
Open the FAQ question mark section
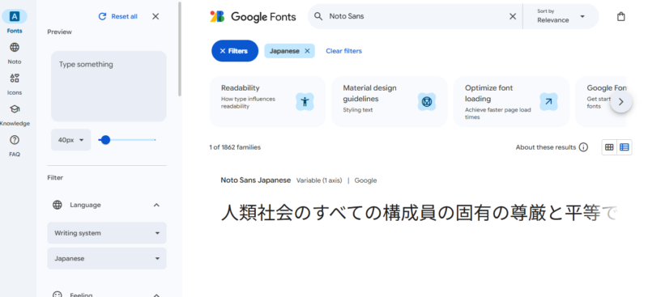pos(15,146)
